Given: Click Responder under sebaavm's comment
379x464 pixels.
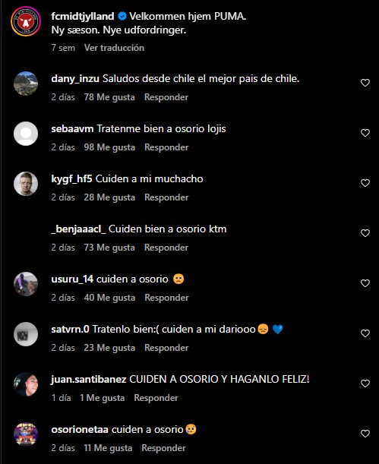Looking at the screenshot, I should pos(166,147).
